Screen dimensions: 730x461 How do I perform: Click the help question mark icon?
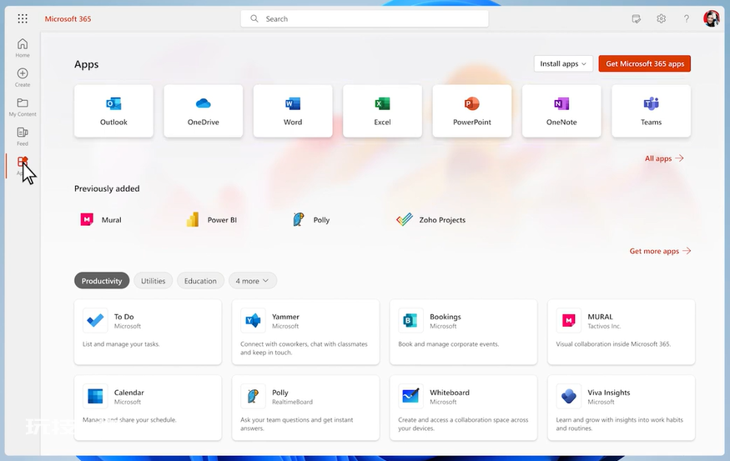[687, 18]
